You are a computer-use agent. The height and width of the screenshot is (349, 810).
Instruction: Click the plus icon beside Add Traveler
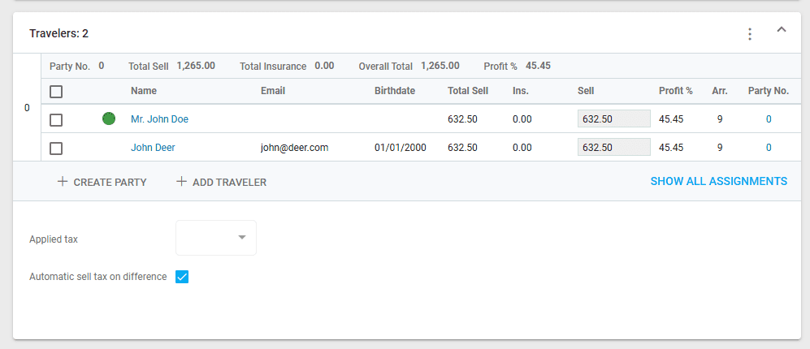coord(181,182)
